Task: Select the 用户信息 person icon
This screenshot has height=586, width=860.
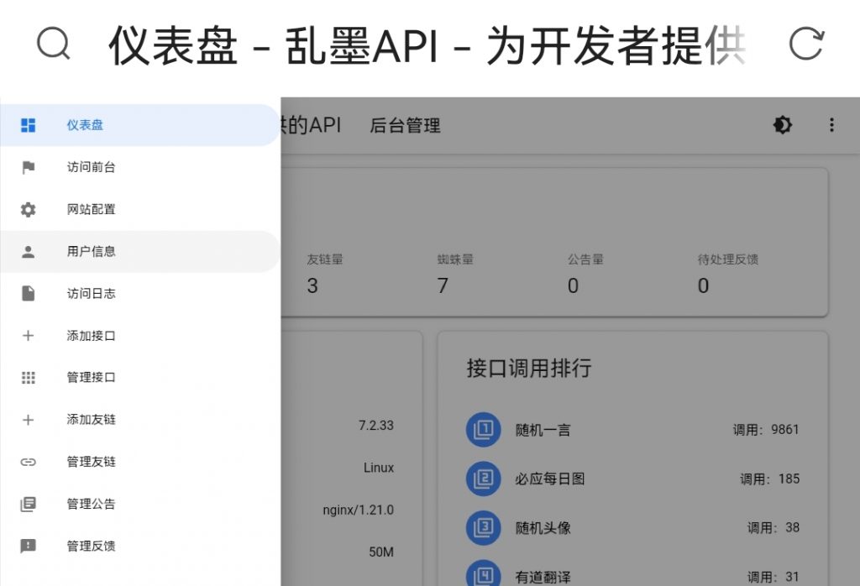Action: point(28,251)
